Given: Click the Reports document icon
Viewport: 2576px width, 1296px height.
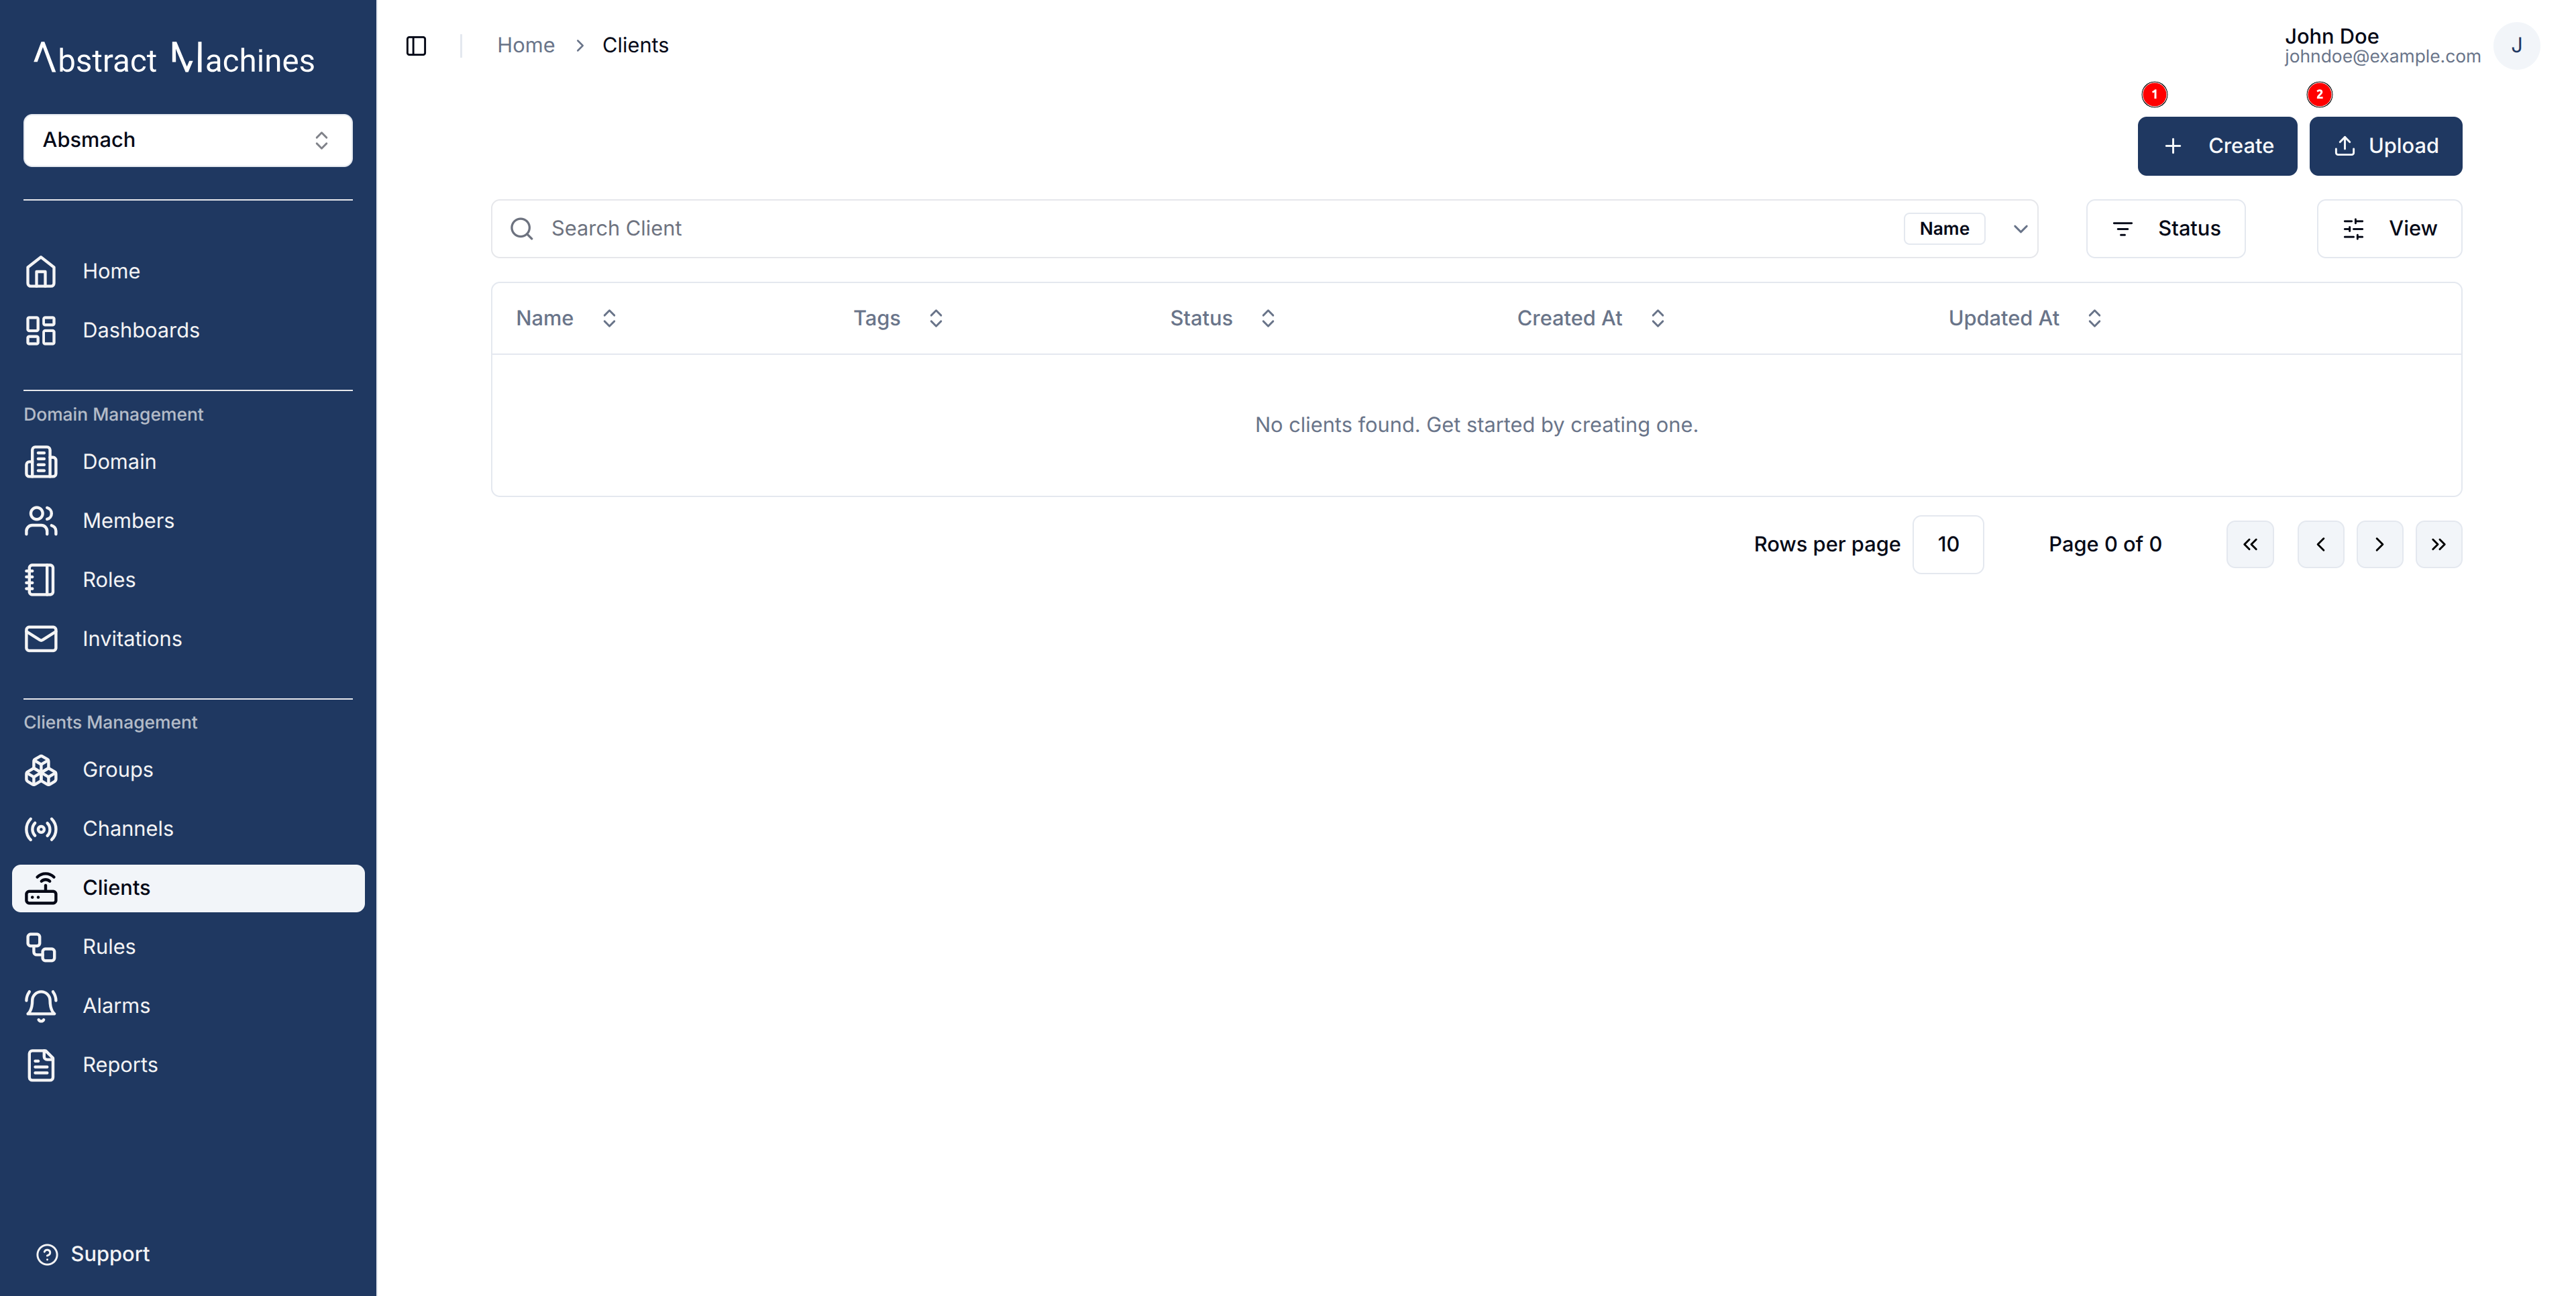Looking at the screenshot, I should click(x=41, y=1064).
